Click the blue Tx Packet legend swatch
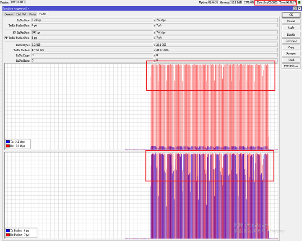Viewport: 302px width, 241px height. 8,231
